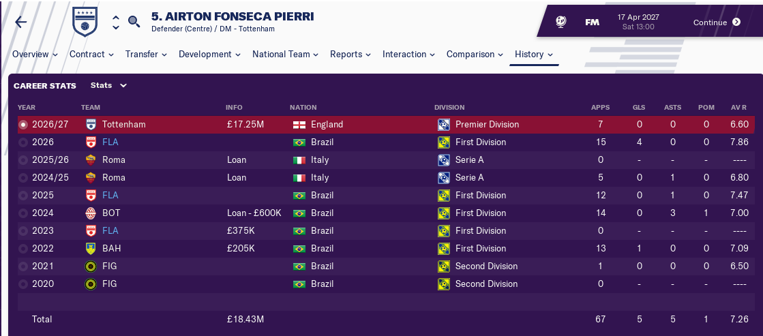Open the FM menu logo
763x336 pixels.
pyautogui.click(x=592, y=22)
